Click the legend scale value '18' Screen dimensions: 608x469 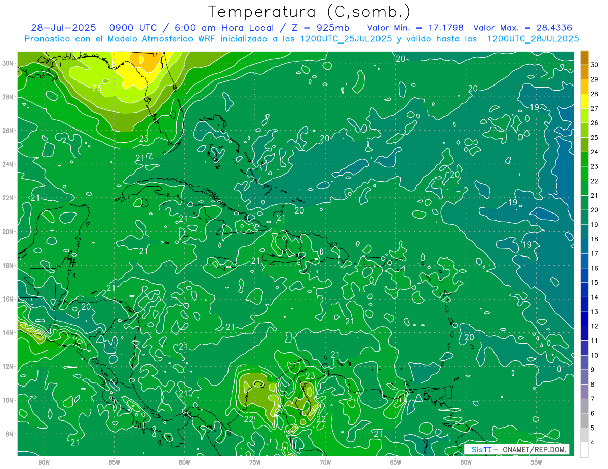(x=595, y=239)
